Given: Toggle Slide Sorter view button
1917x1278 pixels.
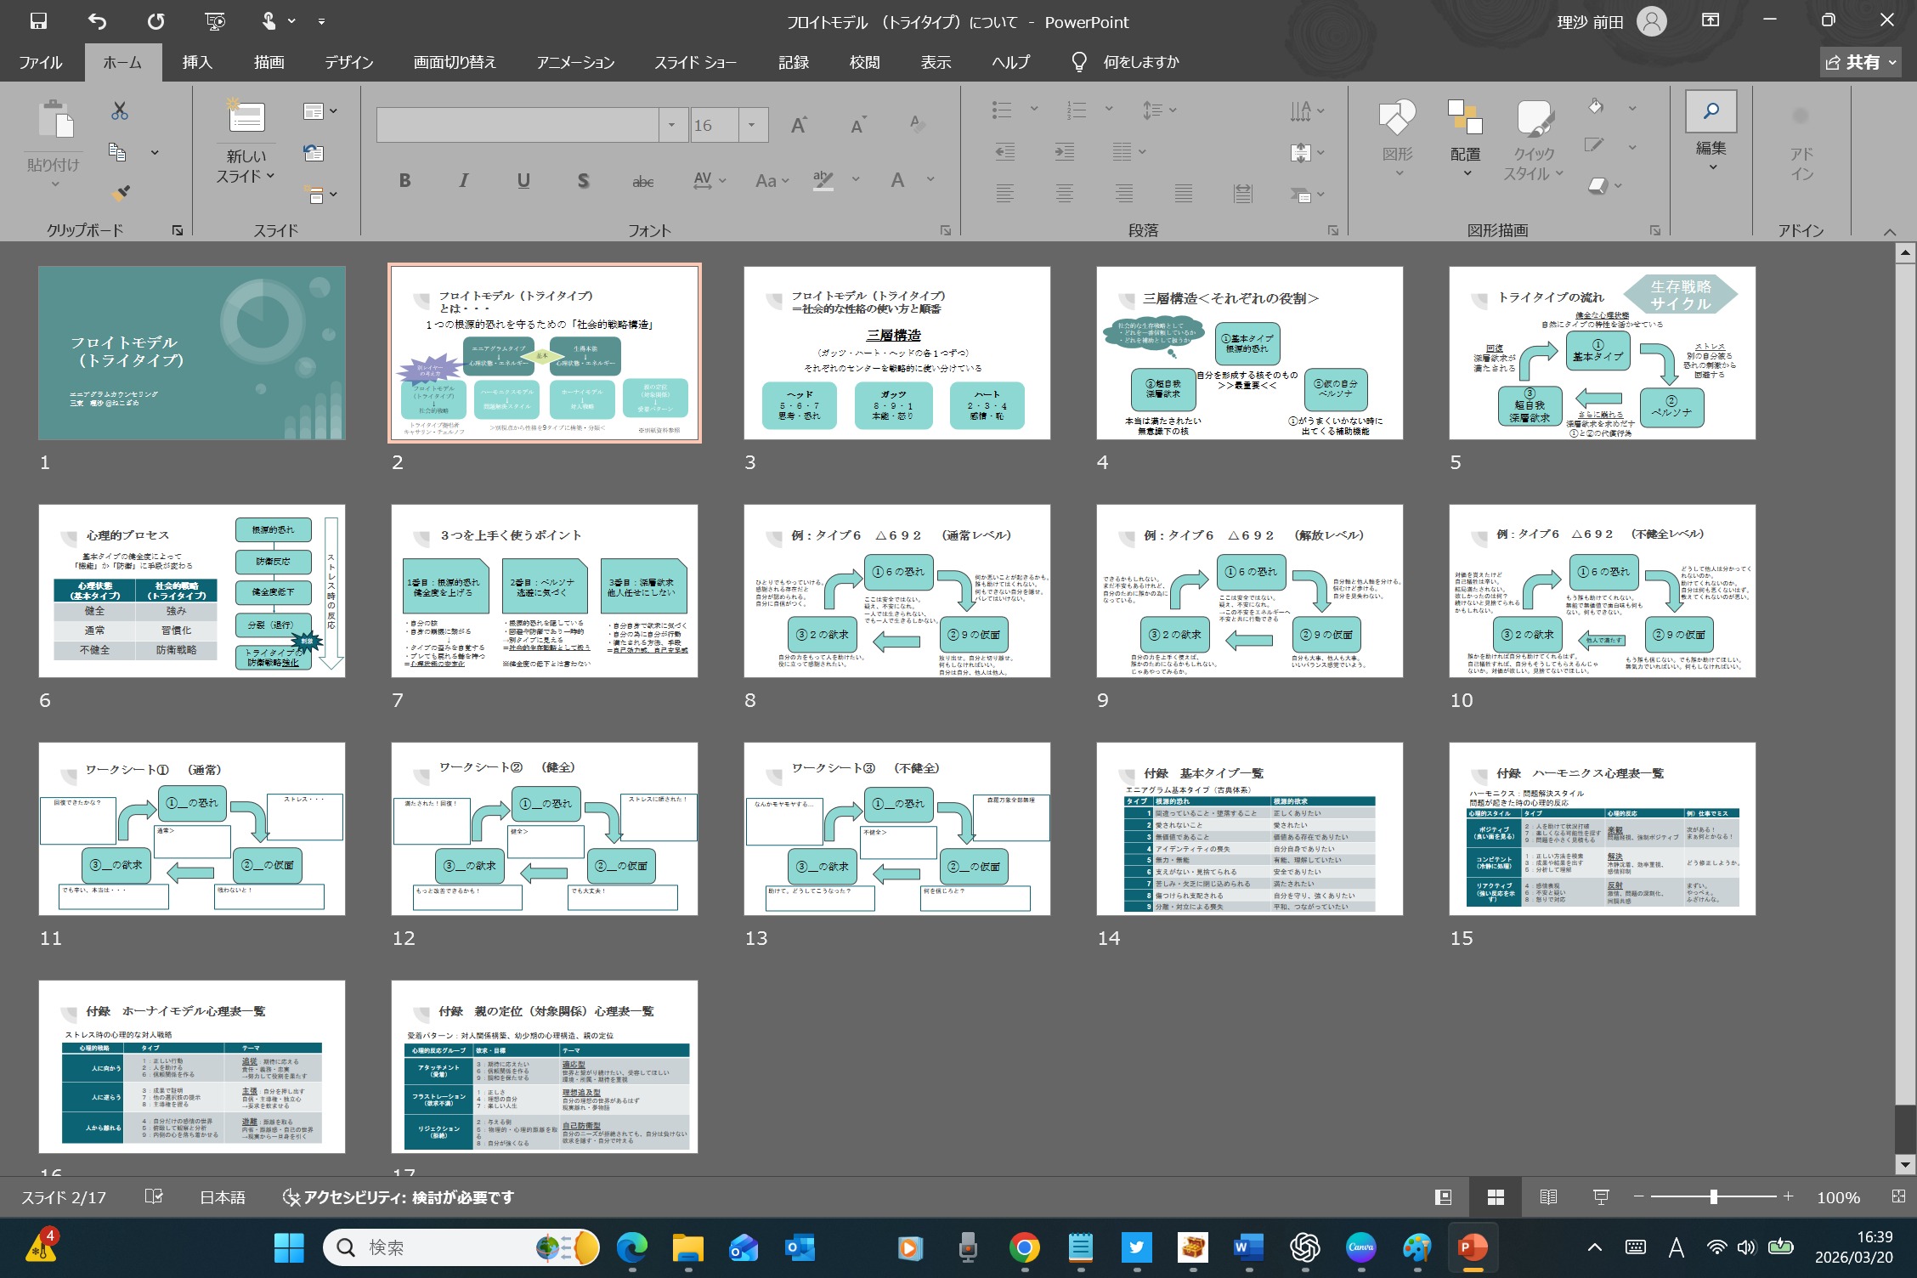Looking at the screenshot, I should pos(1496,1197).
